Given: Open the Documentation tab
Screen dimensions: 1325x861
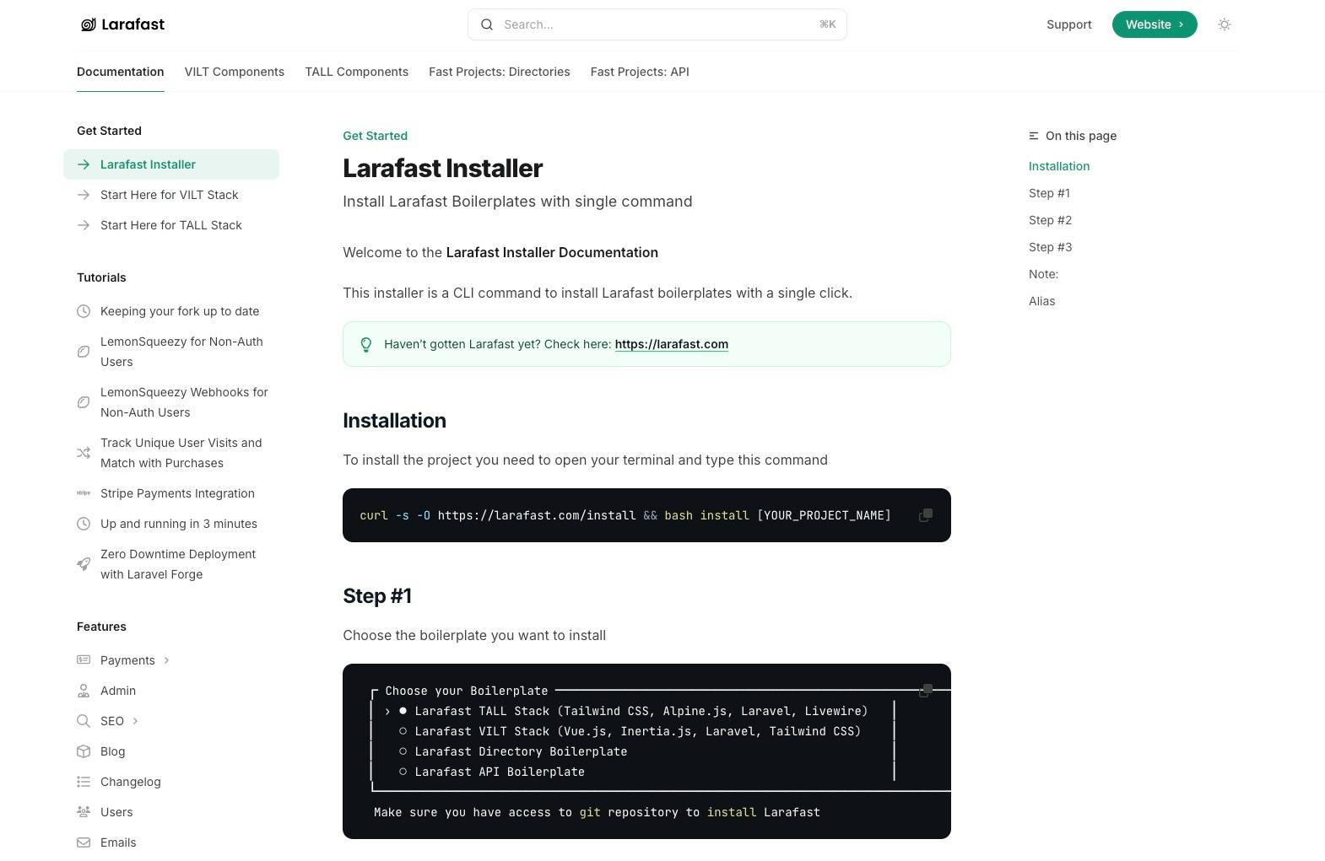Looking at the screenshot, I should 121,72.
